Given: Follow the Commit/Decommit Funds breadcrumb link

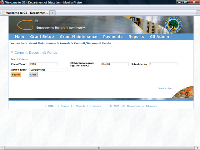Looking at the screenshot, I should click(x=92, y=43).
